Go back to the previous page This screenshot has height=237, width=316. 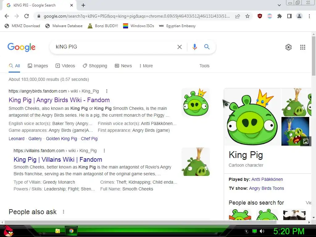pyautogui.click(x=7, y=16)
